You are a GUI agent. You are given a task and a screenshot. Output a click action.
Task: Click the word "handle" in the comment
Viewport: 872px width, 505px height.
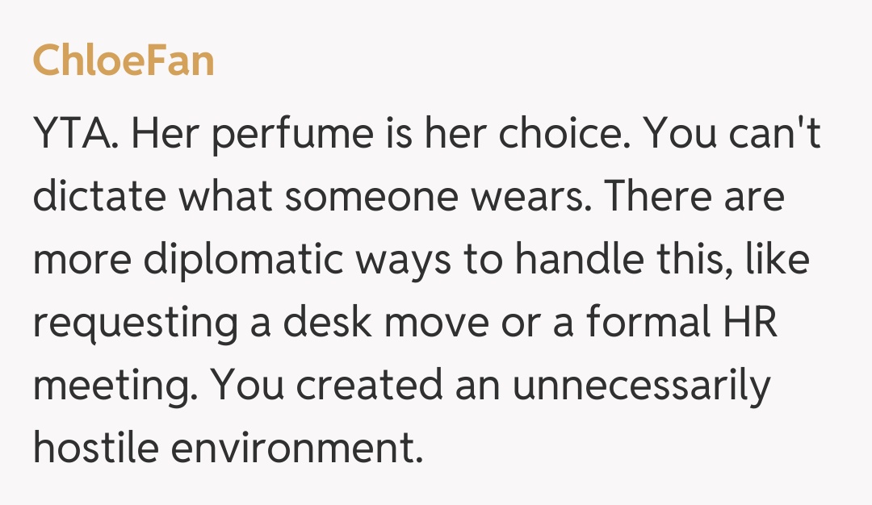(587, 260)
